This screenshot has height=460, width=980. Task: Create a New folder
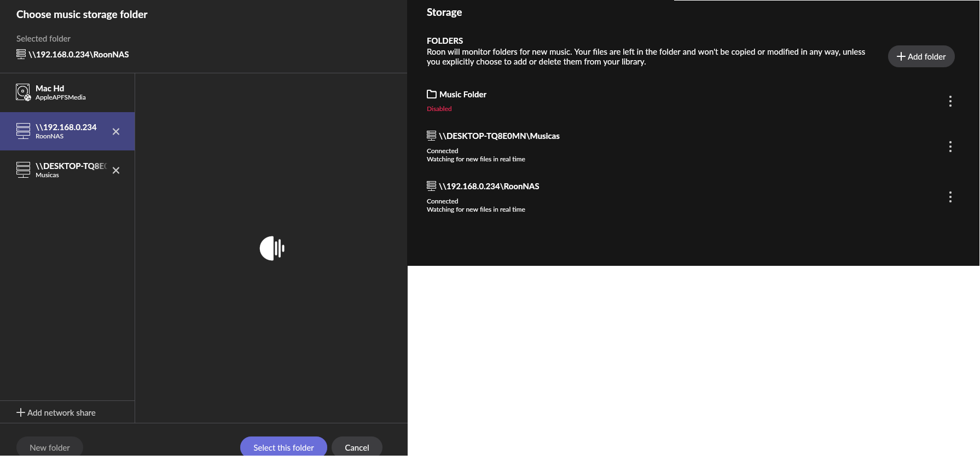pos(50,447)
